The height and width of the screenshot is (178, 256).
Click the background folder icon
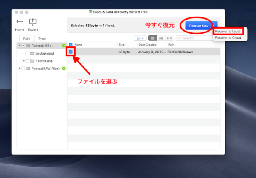(x=32, y=53)
